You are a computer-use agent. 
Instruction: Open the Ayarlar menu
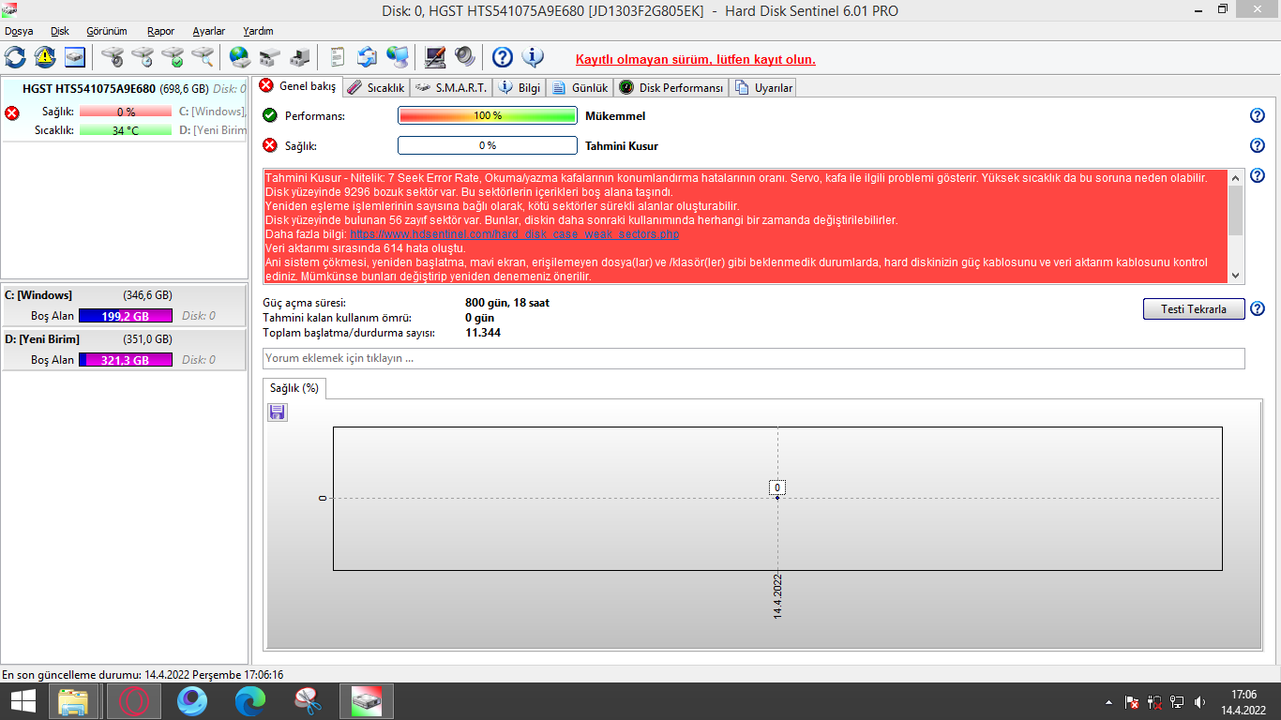209,31
